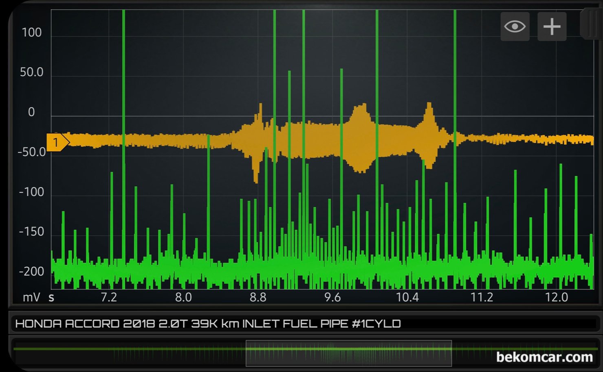Click the s time unit label
The width and height of the screenshot is (603, 372).
click(x=51, y=298)
